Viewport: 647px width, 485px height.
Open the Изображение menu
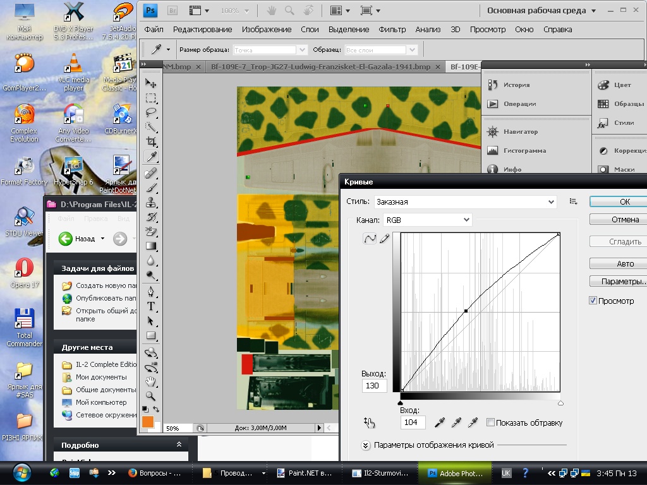pyautogui.click(x=266, y=30)
